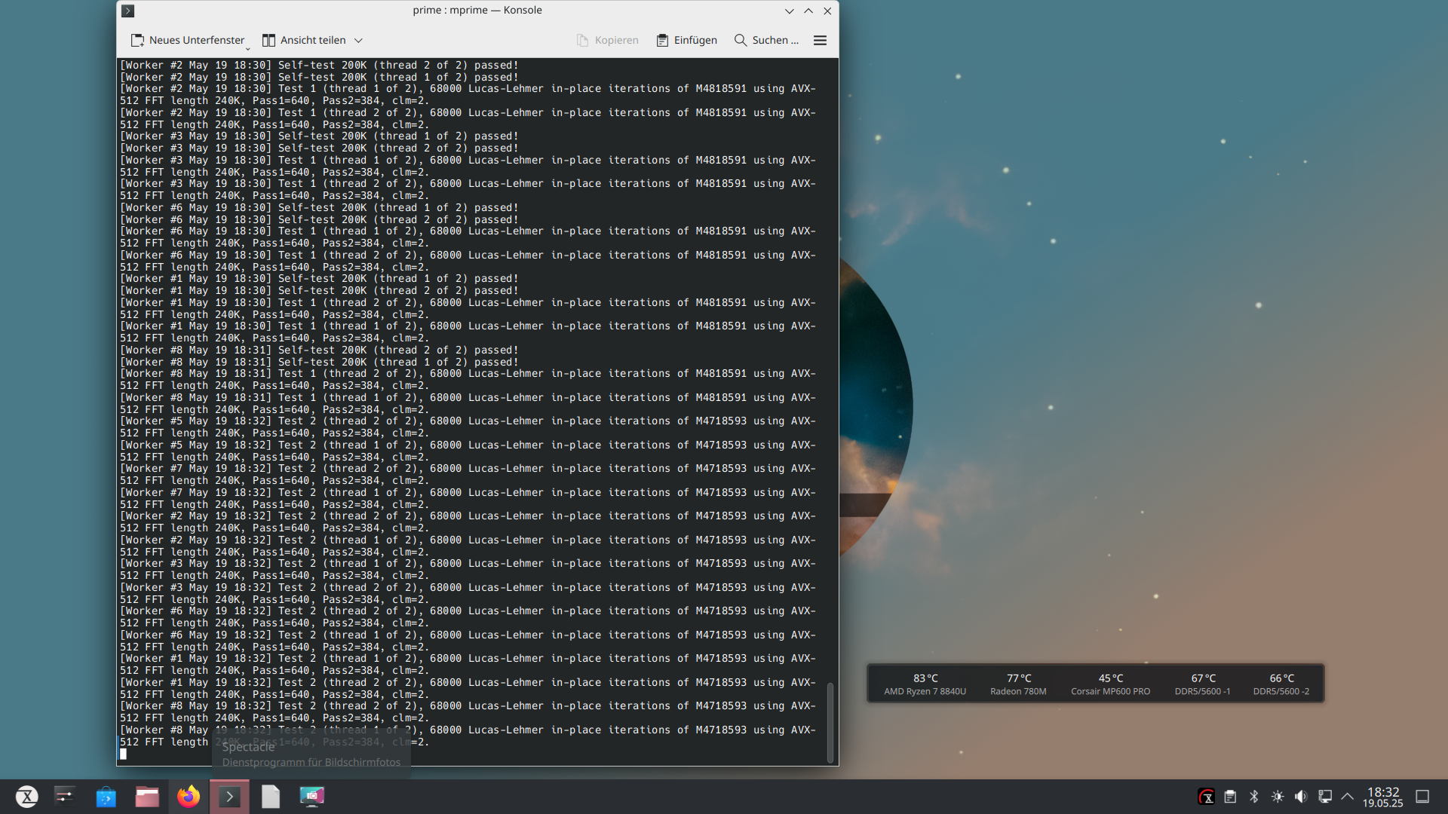
Task: Open a new tab via Neues Unterfenster
Action: tap(190, 41)
